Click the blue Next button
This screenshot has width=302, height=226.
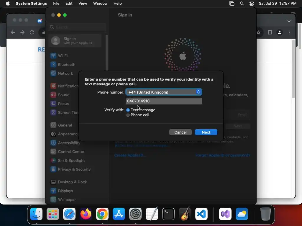(206, 132)
